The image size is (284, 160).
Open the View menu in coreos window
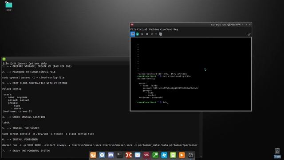click(x=163, y=29)
